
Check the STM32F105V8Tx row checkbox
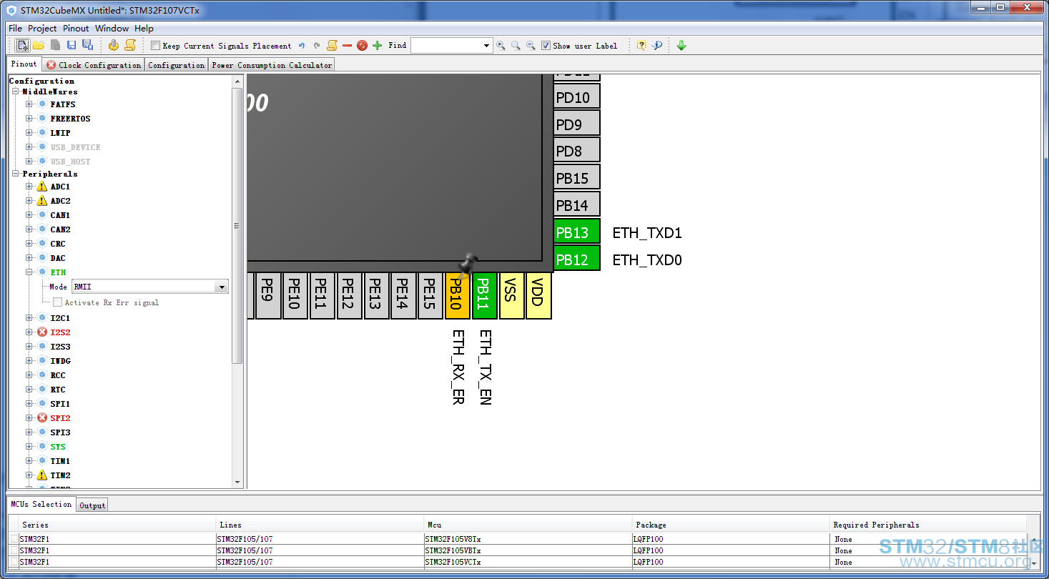(14, 539)
